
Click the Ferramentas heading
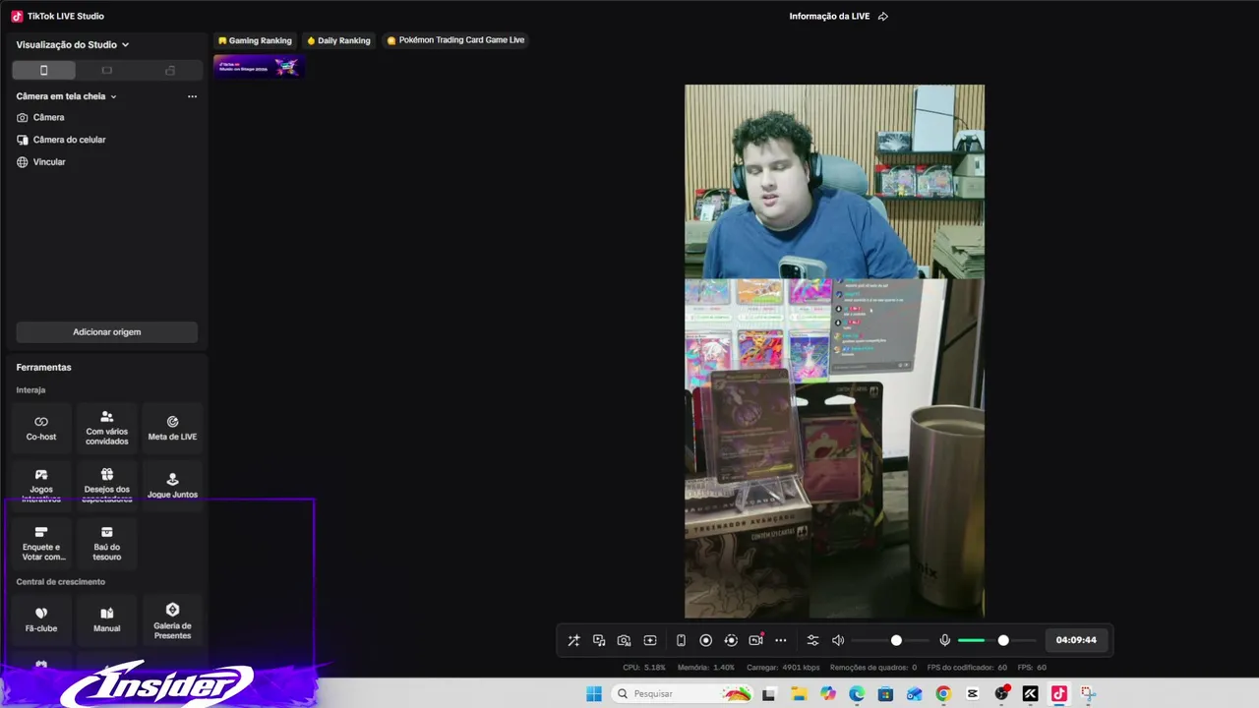43,368
